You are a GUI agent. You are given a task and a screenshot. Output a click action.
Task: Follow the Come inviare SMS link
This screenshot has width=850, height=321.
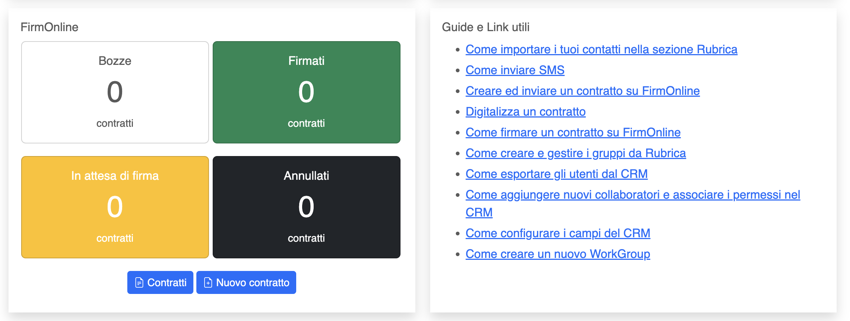515,70
